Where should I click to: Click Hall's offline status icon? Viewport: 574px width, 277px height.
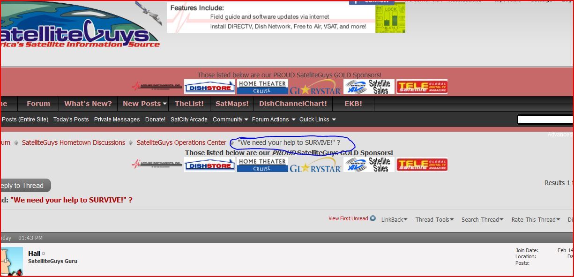click(x=44, y=254)
